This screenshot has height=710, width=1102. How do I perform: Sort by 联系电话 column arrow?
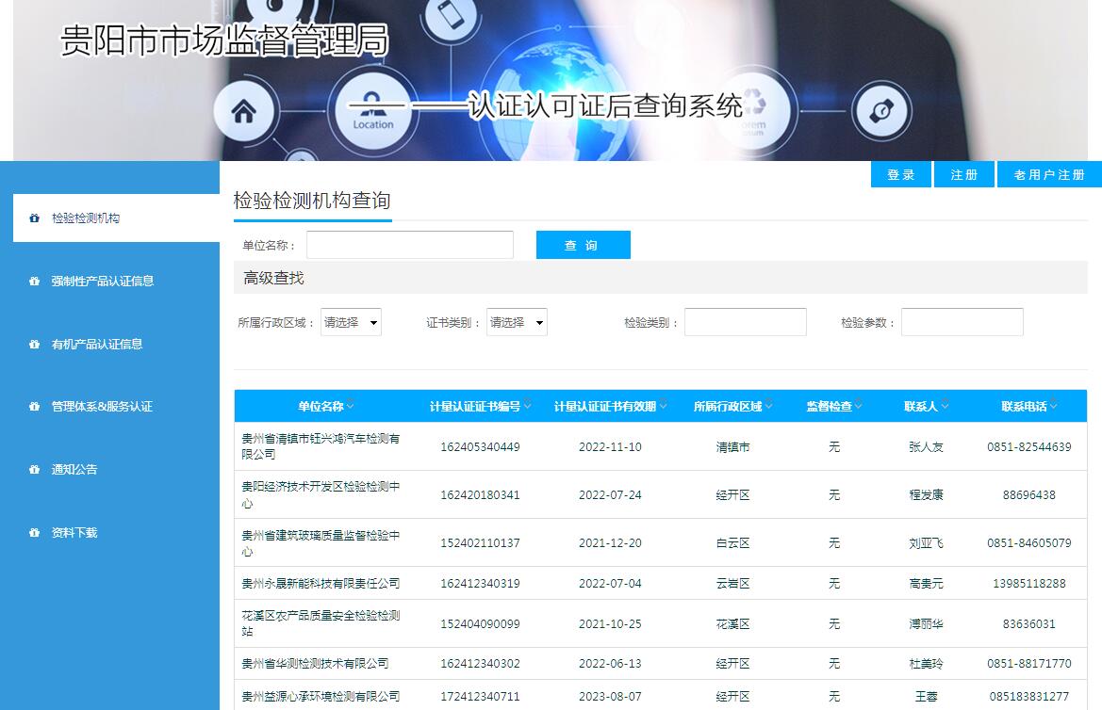point(1053,407)
